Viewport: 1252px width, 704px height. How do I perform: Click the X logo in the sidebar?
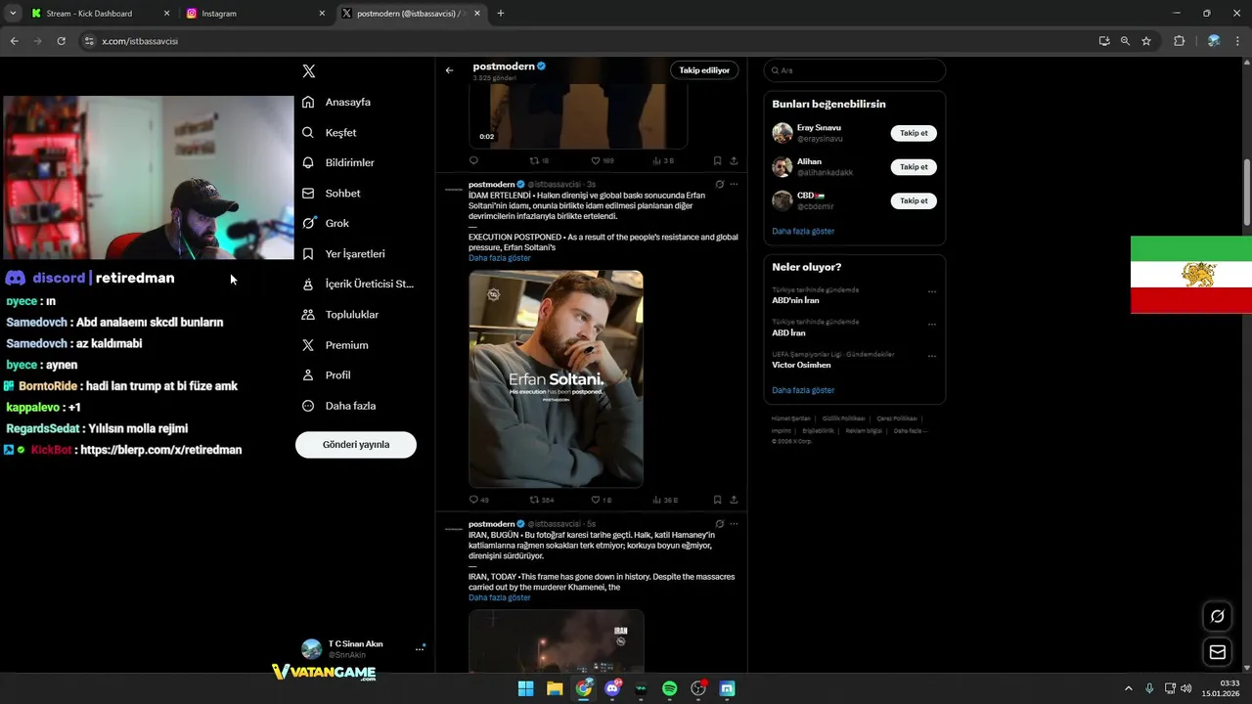click(309, 71)
